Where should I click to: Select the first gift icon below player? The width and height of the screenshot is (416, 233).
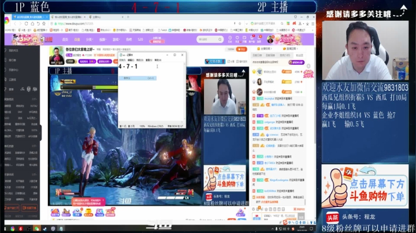tap(55, 212)
